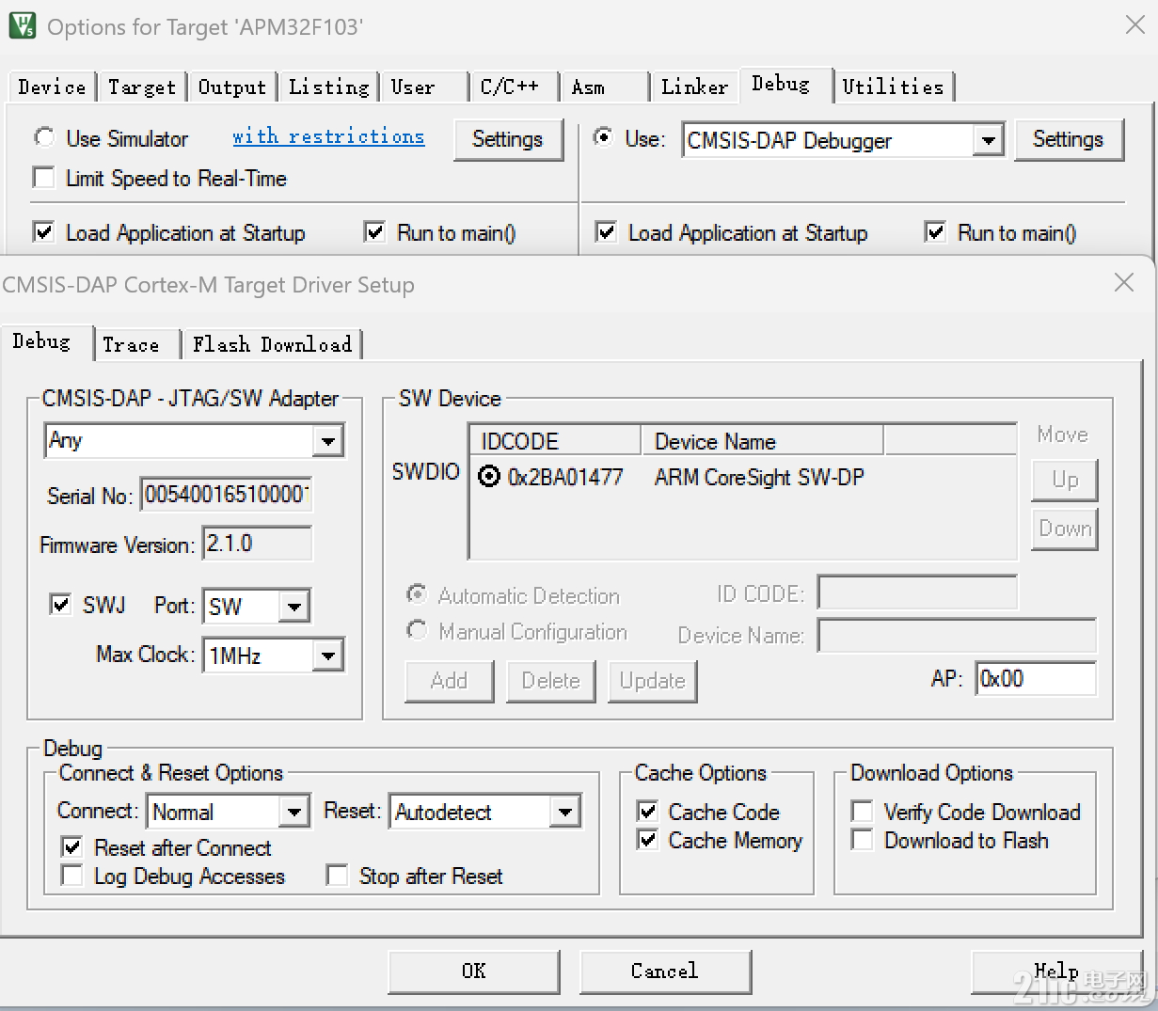
Task: Open the Trace tab
Action: click(138, 345)
